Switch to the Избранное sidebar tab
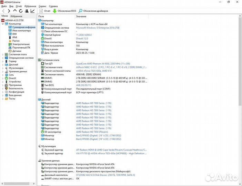242x186 pixels. 16,16
